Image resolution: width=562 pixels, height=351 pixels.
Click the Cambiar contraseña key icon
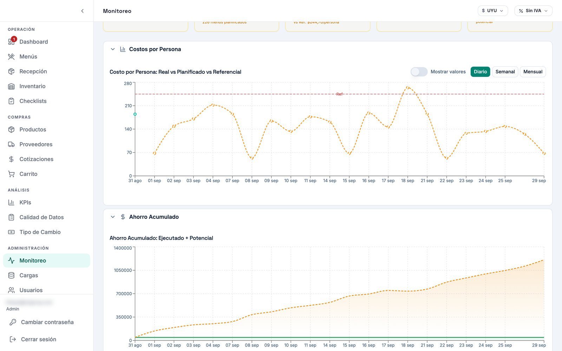13,322
